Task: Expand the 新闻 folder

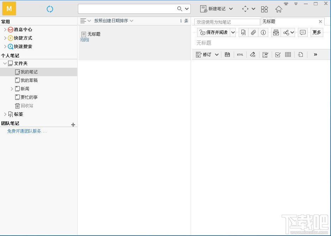Action: (x=12, y=89)
